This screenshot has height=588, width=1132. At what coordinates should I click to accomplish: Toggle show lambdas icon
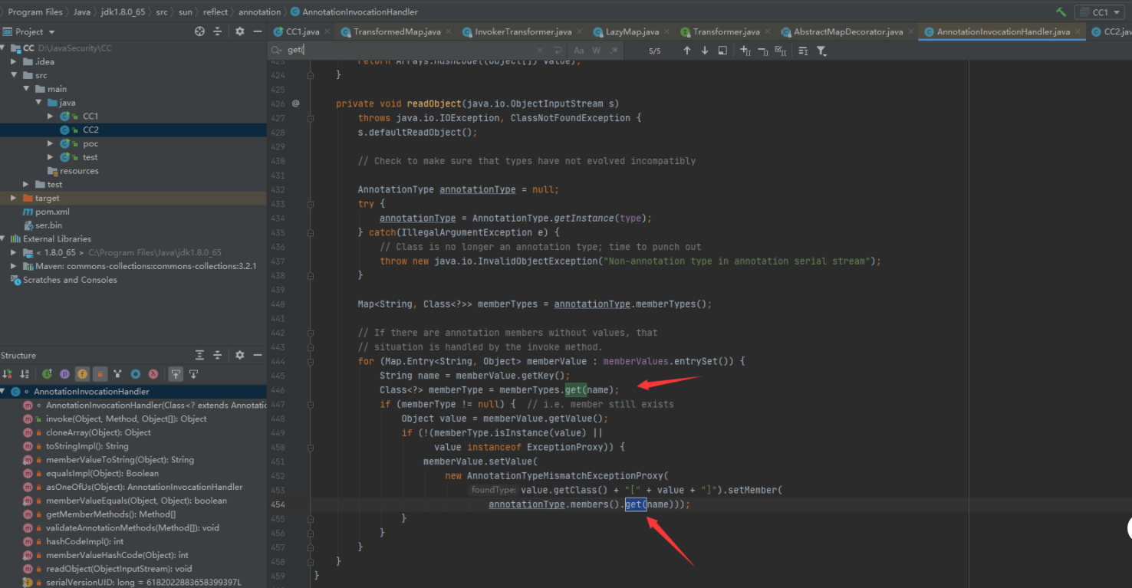click(x=153, y=374)
